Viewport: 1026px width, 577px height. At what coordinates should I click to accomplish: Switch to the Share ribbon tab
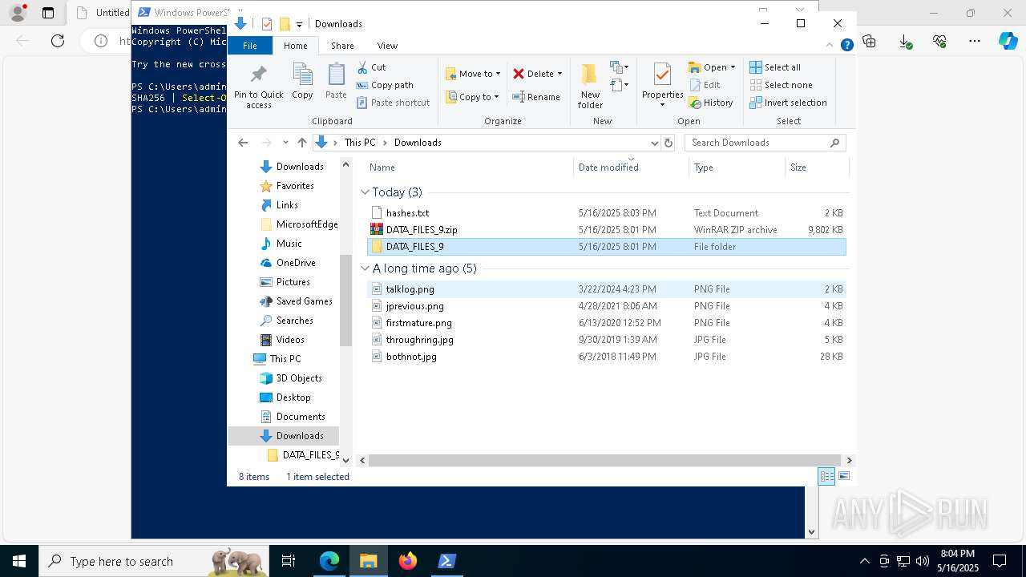[x=342, y=46]
